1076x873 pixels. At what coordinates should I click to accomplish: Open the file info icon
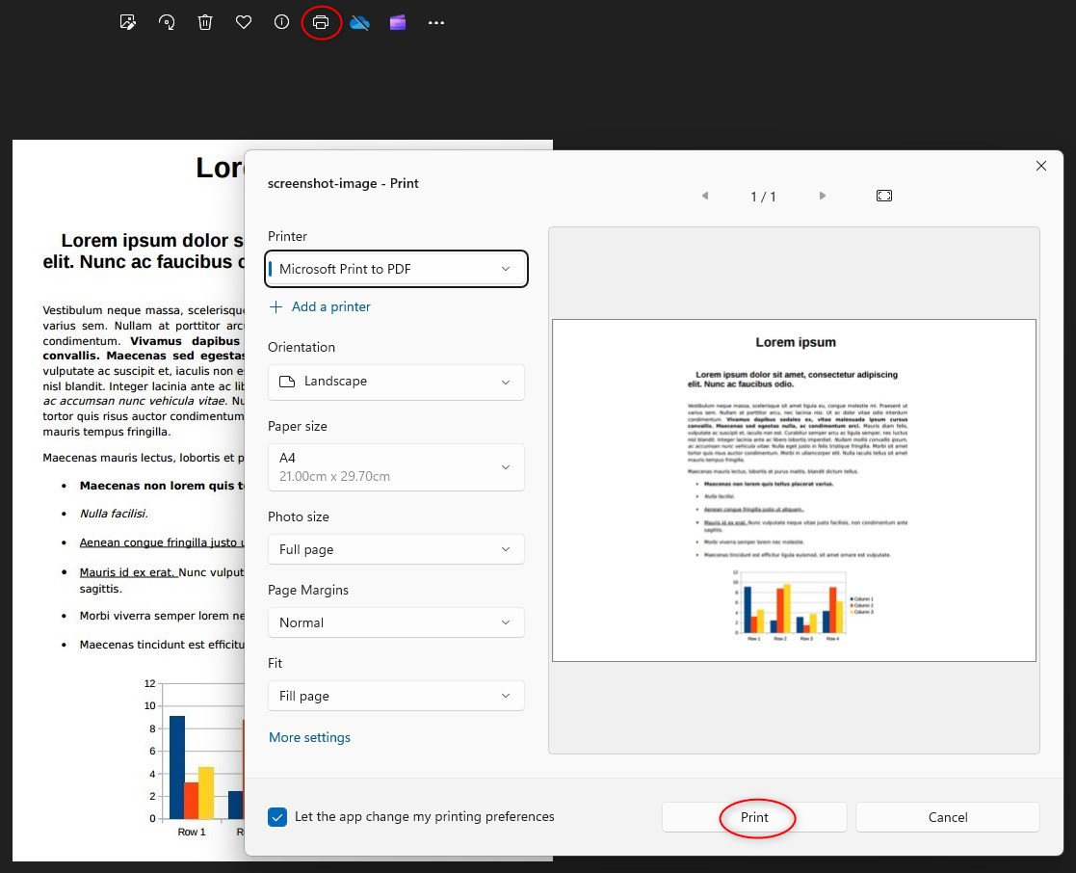coord(282,22)
